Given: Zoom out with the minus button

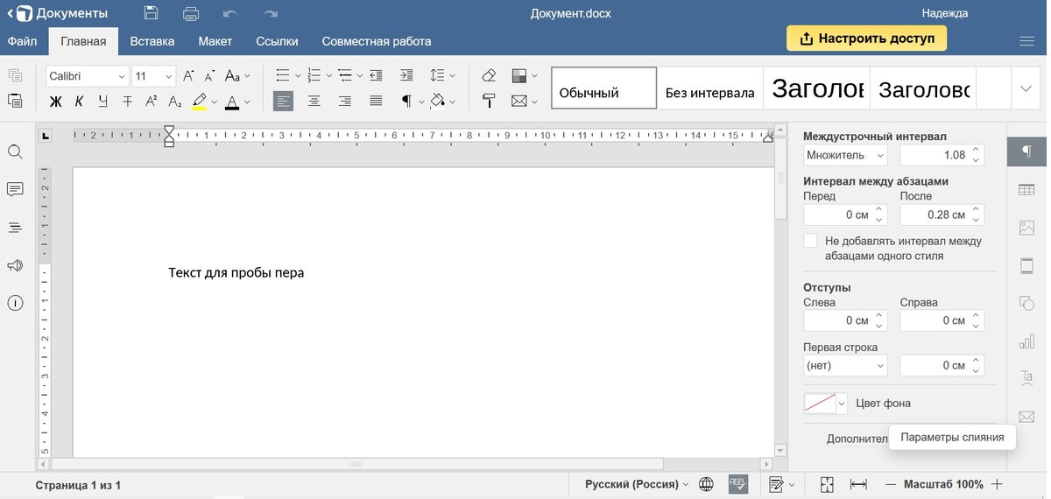Looking at the screenshot, I should pos(891,484).
